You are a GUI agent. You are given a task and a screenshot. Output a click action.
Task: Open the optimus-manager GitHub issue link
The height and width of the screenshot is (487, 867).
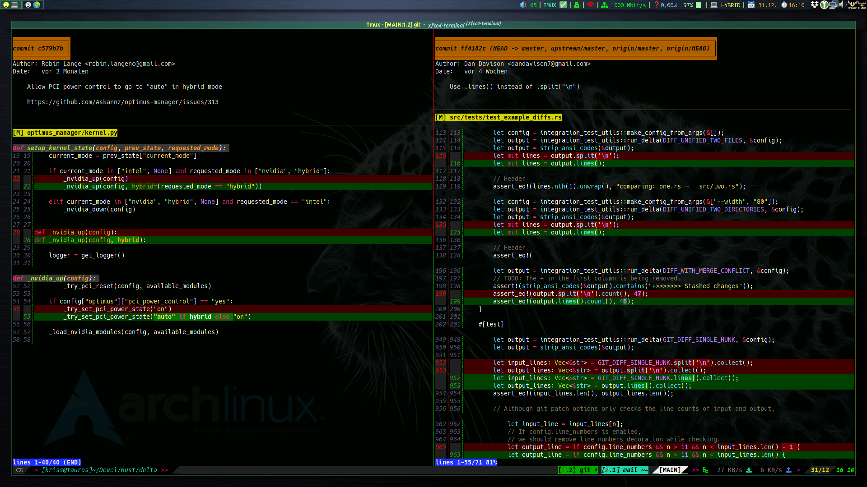point(123,102)
